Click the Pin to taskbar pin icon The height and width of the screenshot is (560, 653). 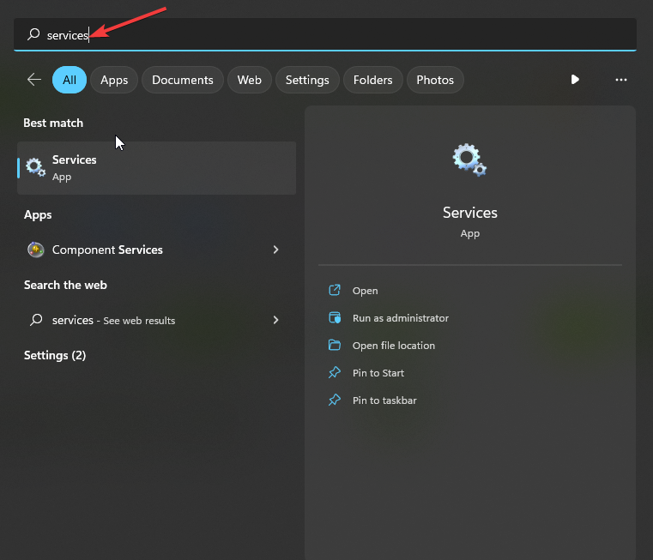(x=335, y=400)
